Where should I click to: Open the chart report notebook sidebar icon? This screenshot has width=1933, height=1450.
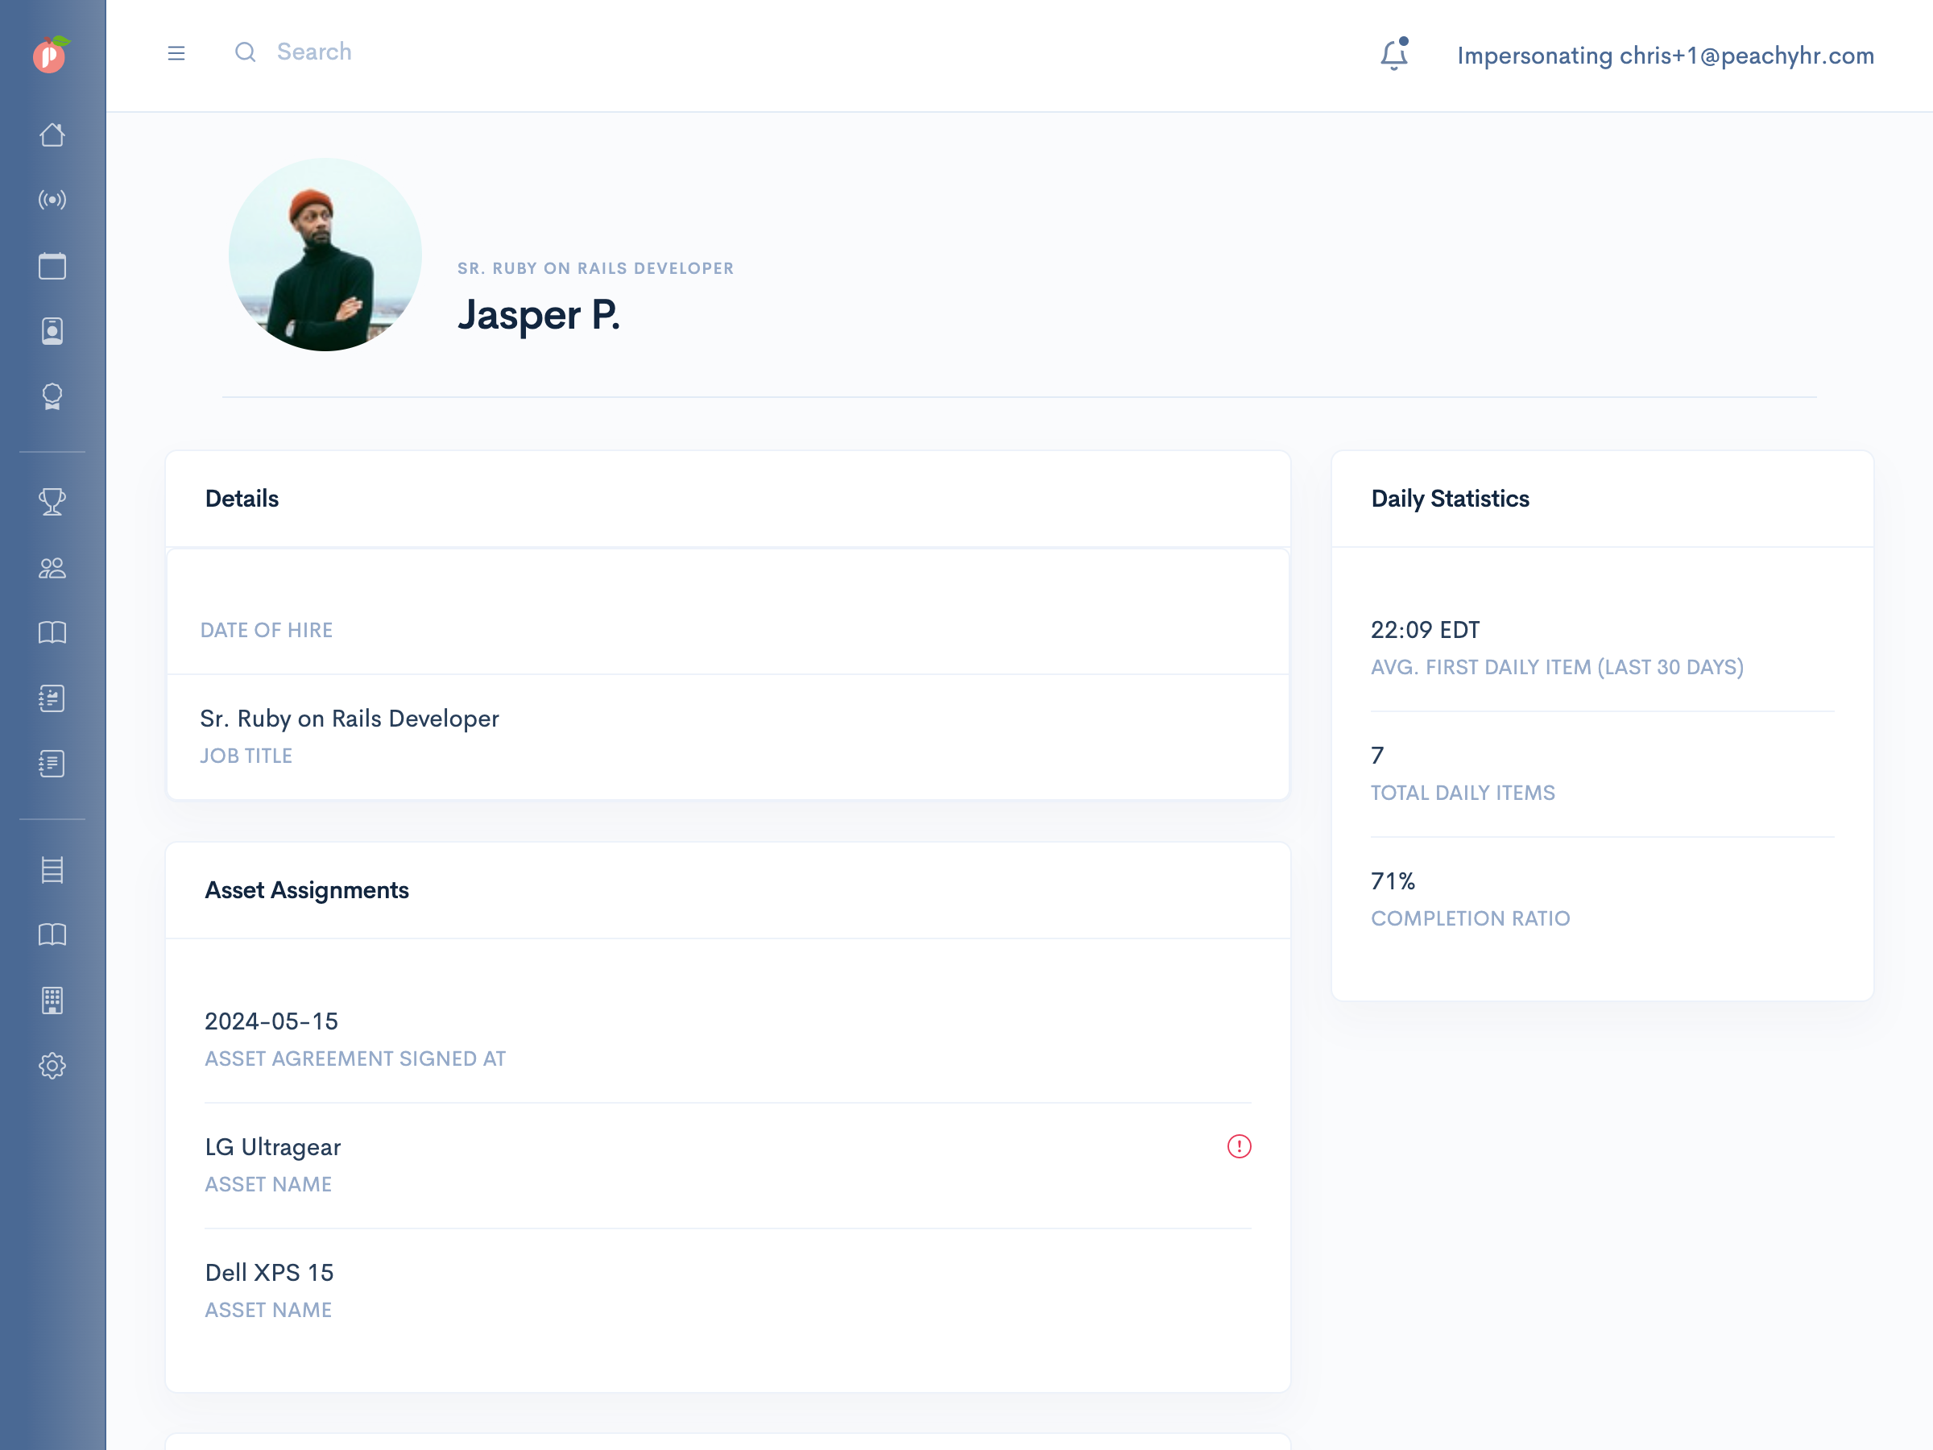[x=52, y=698]
